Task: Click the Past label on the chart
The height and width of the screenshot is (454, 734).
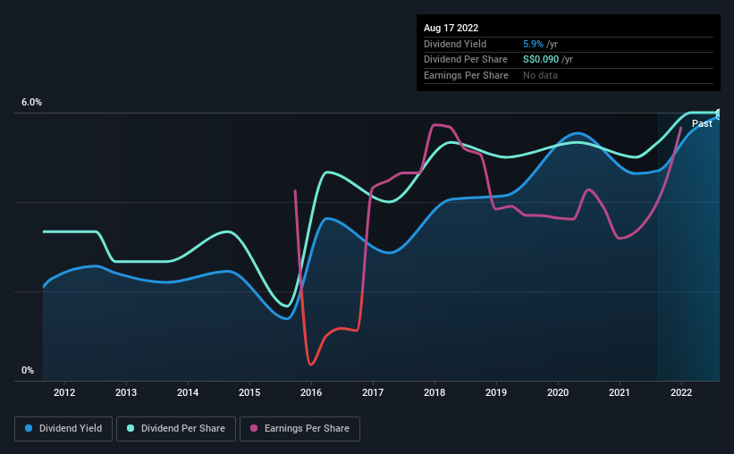Action: pyautogui.click(x=702, y=123)
